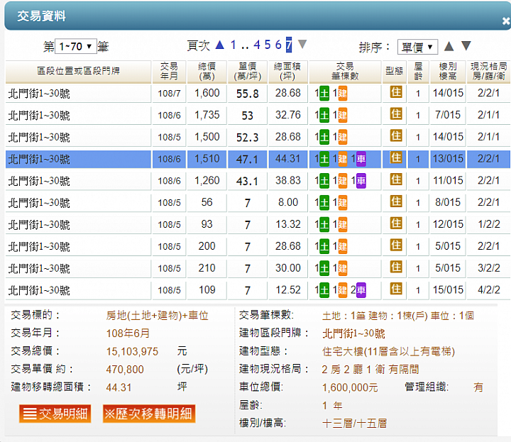511x442 pixels.
Task: Click orange 建 icon in 1,260 row
Action: point(343,181)
